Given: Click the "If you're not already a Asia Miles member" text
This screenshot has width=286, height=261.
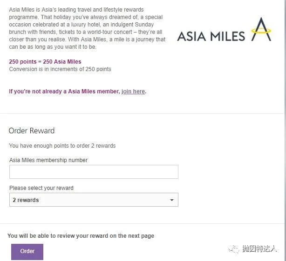Looking at the screenshot, I should click(64, 91).
